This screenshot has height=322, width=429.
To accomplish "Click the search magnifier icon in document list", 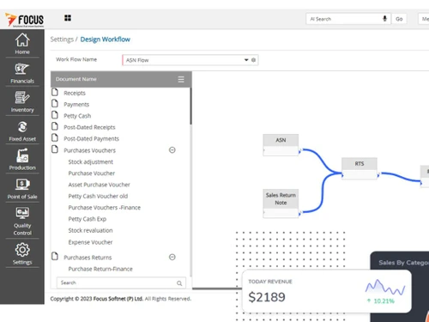I will [179, 283].
